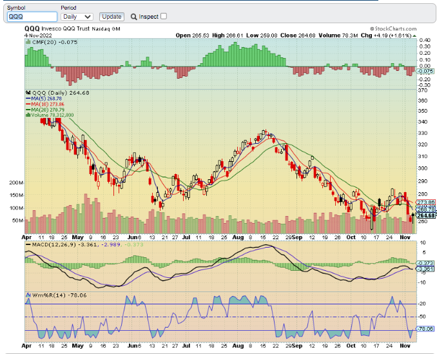Click the High 266.61 value
The width and height of the screenshot is (437, 354).
pyautogui.click(x=228, y=35)
